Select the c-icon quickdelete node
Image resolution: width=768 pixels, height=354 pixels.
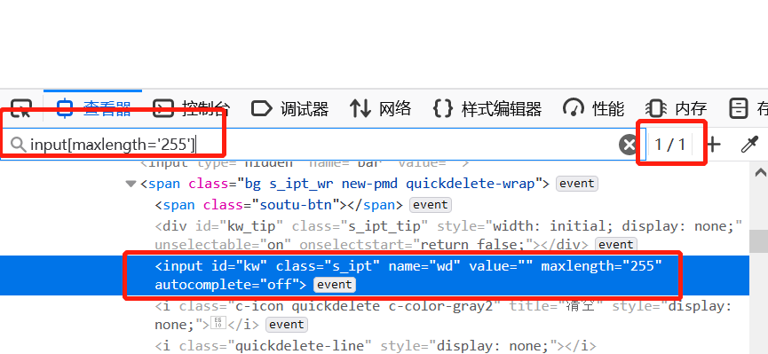point(443,315)
